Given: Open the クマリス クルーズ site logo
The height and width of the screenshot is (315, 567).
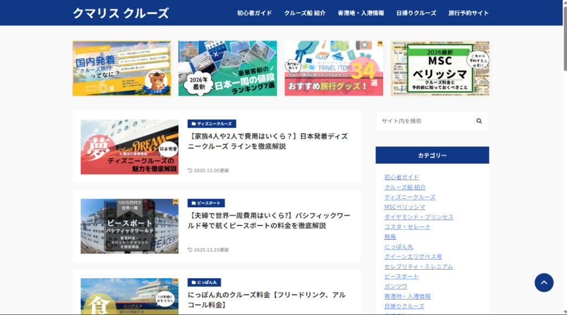Looking at the screenshot, I should click(x=121, y=13).
